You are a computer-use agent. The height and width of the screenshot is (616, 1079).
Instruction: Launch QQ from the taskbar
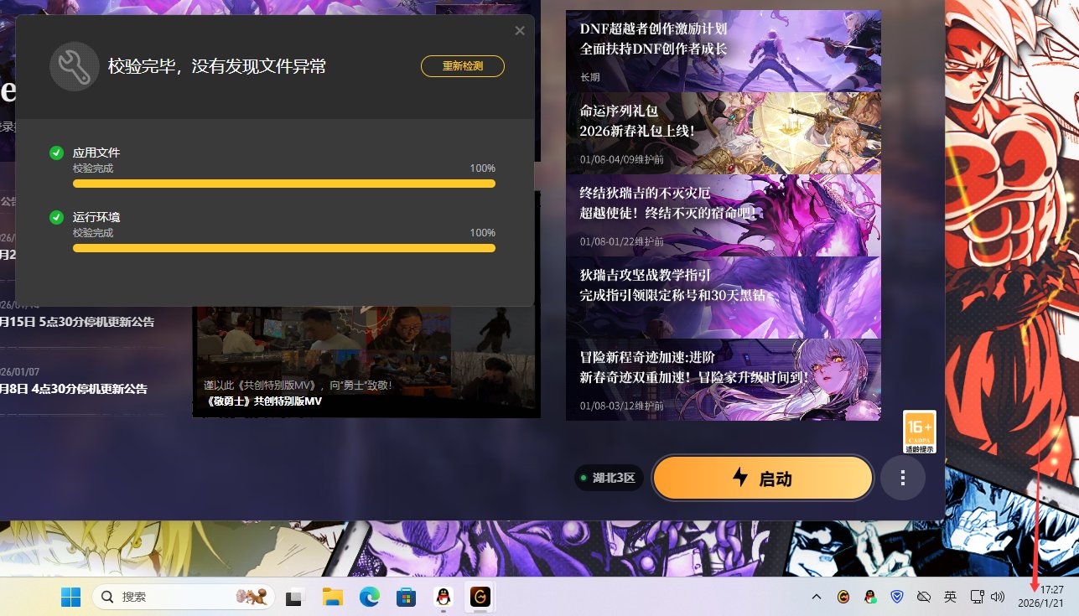point(443,598)
